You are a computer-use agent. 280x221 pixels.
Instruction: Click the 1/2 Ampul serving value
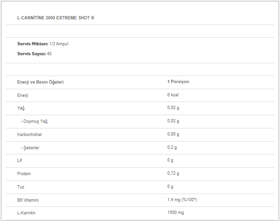(x=59, y=44)
